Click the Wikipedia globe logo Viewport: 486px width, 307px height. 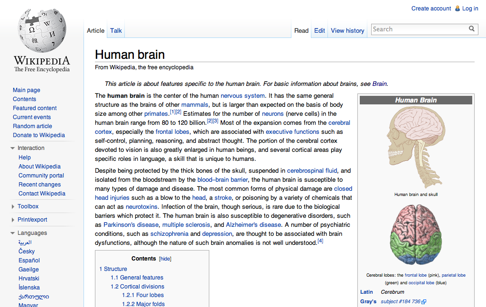[42, 30]
